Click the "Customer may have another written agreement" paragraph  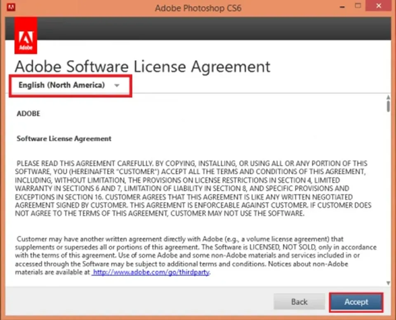click(196, 256)
